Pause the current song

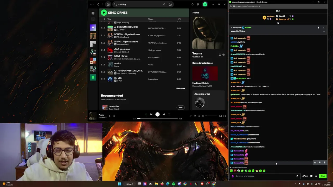[157, 114]
